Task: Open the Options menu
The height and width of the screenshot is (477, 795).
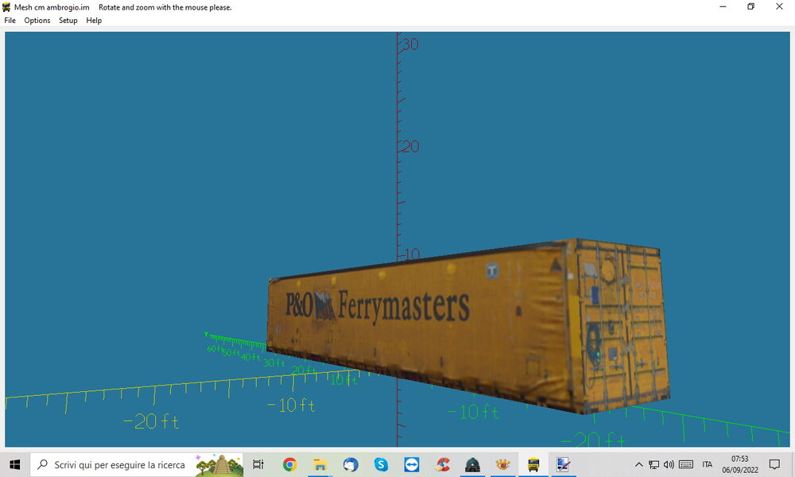Action: [x=37, y=21]
